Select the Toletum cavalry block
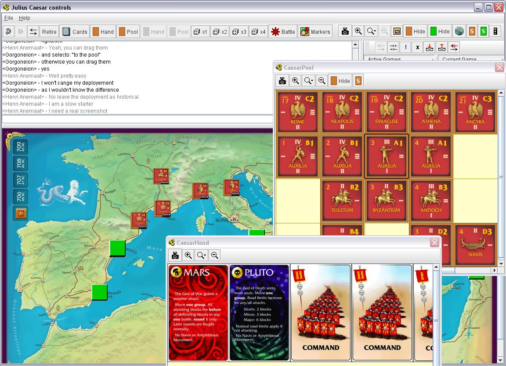 (x=342, y=201)
